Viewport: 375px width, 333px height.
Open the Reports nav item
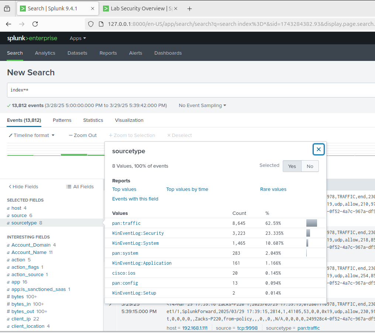(108, 53)
